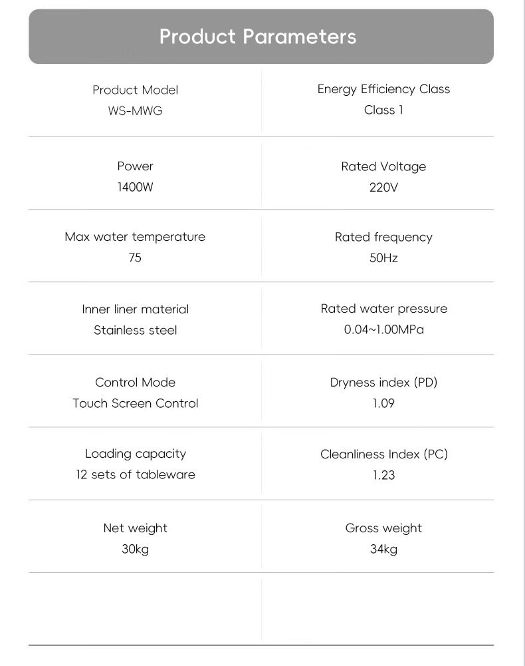Select the 220V value

383,187
